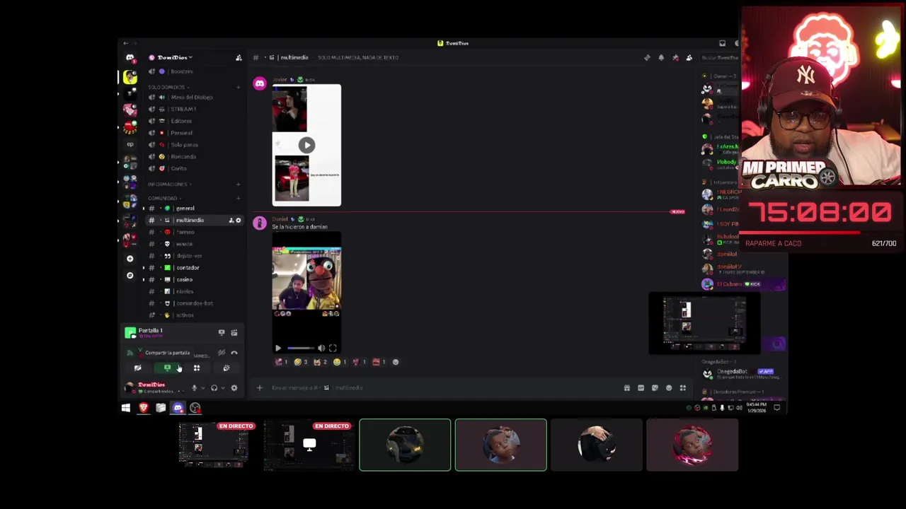Viewport: 906px width, 509px height.
Task: Mute volume on Daniel's video
Action: click(321, 348)
